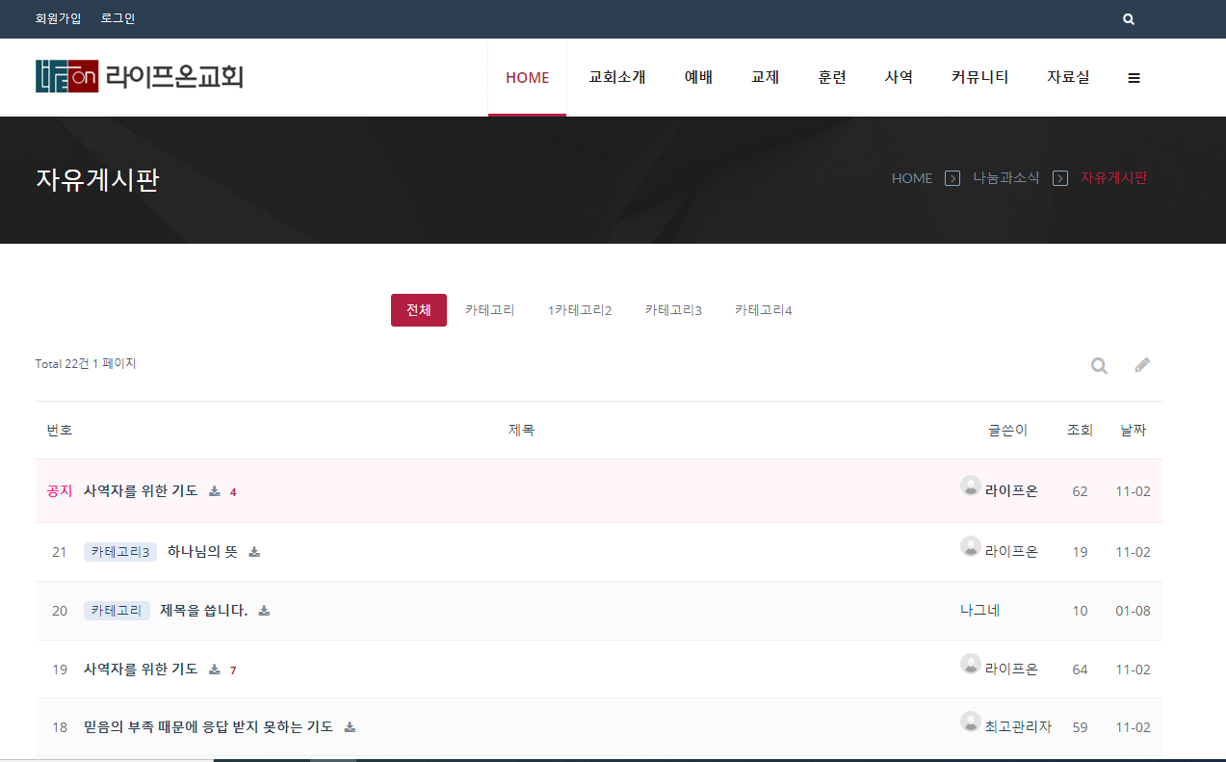Switch to the 카테고리3 filter tab
Viewport: 1226px width, 762px height.
[x=673, y=309]
